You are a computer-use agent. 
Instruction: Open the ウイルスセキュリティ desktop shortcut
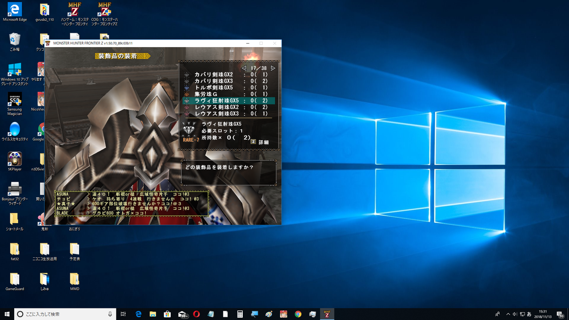coord(15,132)
